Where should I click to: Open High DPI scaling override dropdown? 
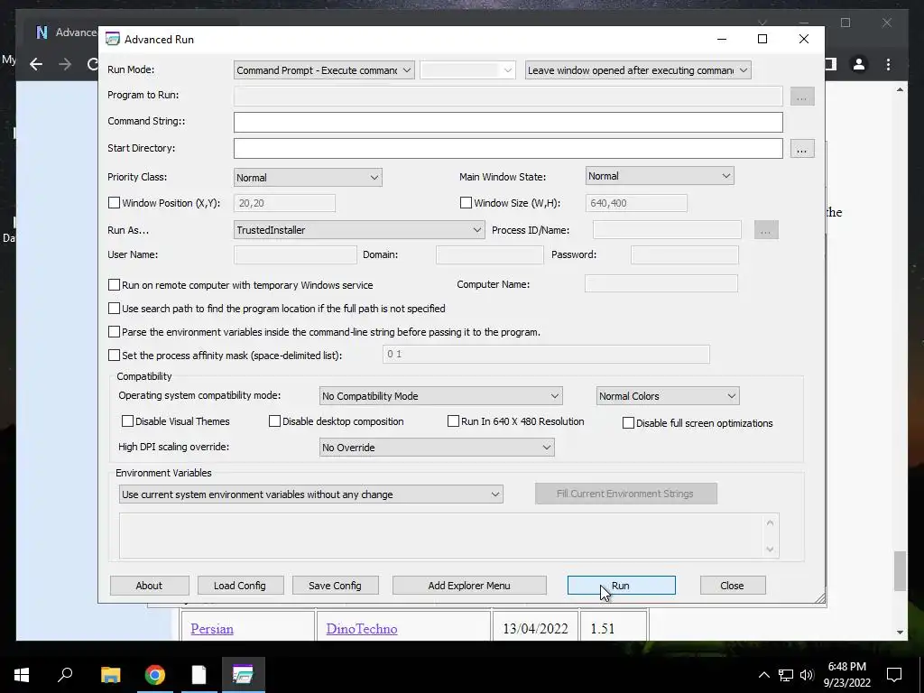pyautogui.click(x=437, y=448)
